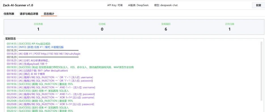Click the 发现漏洞 count value 6
Viewport: 265px width, 112px height.
[x=166, y=29]
